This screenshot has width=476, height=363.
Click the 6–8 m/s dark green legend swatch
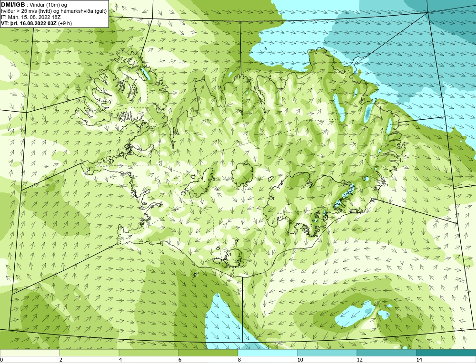[x=208, y=353]
